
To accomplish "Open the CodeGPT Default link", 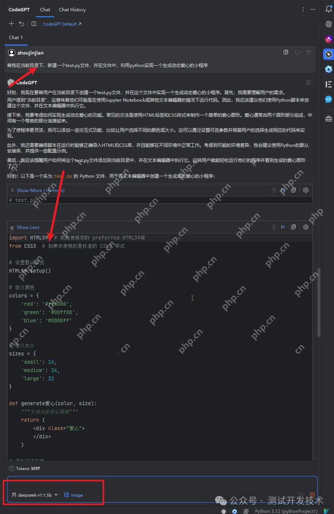I will tap(62, 24).
